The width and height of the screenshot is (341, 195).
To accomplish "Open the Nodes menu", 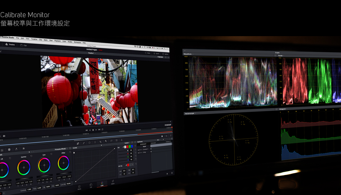I will point(70,42).
